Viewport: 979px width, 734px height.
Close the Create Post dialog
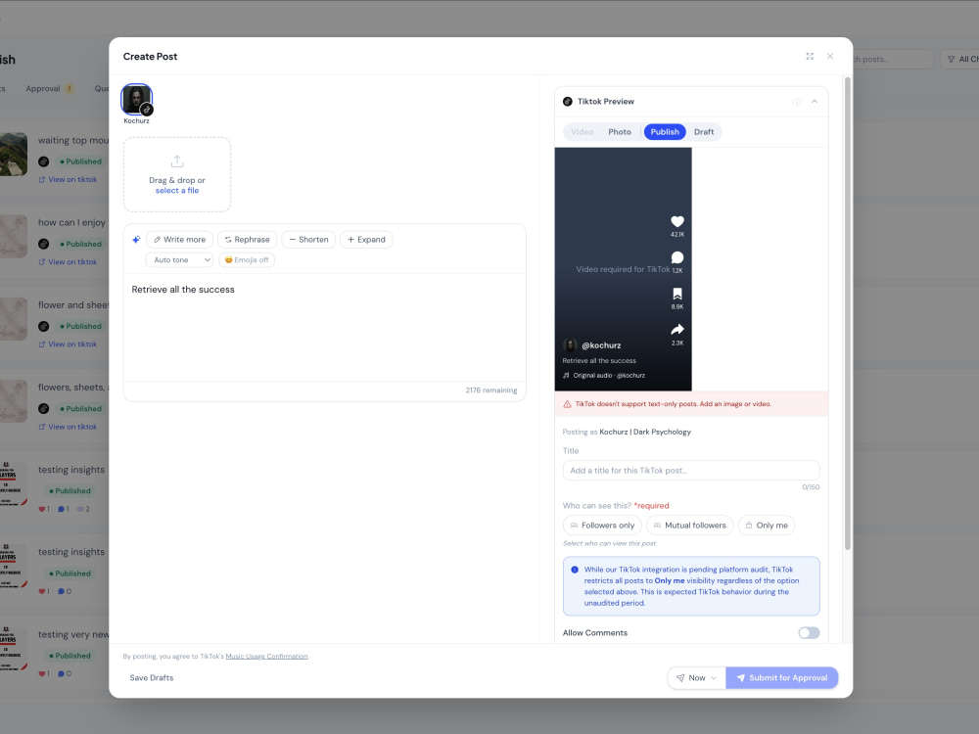click(x=830, y=56)
